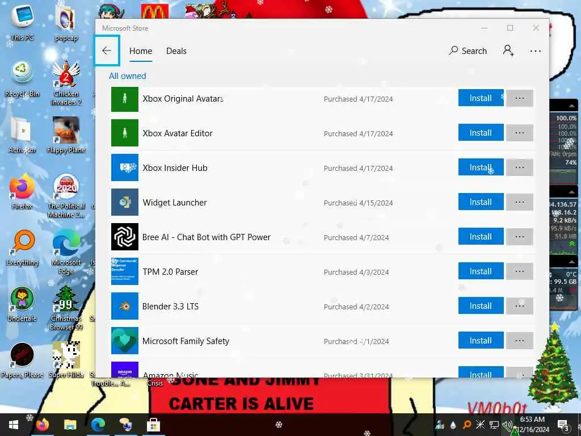Select the Undertale desktop shortcut

pos(22,304)
